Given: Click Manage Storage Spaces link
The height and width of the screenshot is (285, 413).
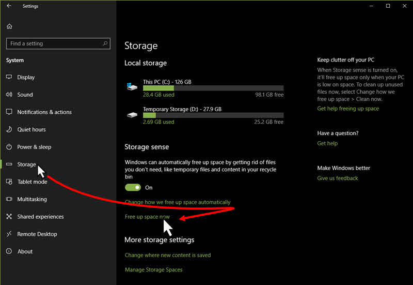Looking at the screenshot, I should tap(153, 269).
